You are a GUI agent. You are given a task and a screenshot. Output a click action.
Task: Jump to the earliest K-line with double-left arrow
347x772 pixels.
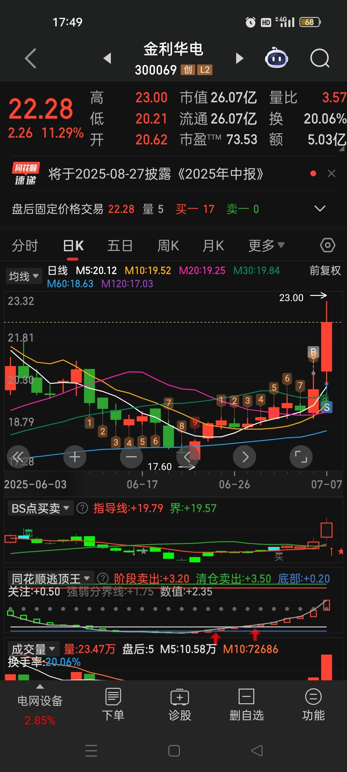pos(18,457)
